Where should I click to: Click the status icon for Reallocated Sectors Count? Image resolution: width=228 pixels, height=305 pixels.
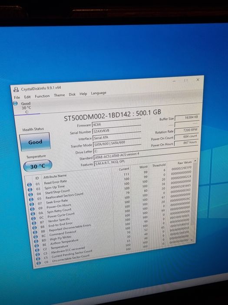(31, 199)
